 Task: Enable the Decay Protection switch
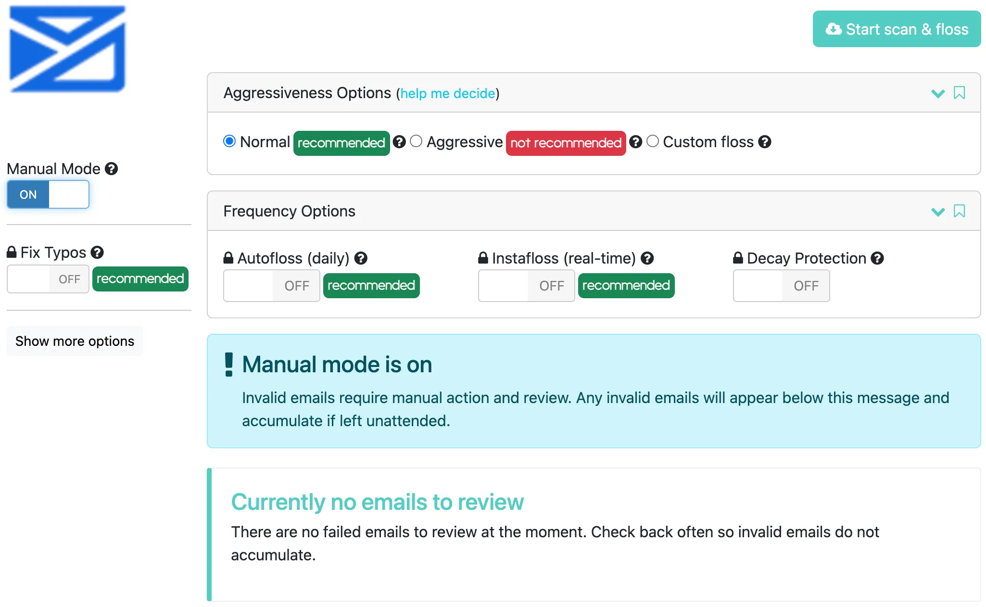(x=782, y=286)
